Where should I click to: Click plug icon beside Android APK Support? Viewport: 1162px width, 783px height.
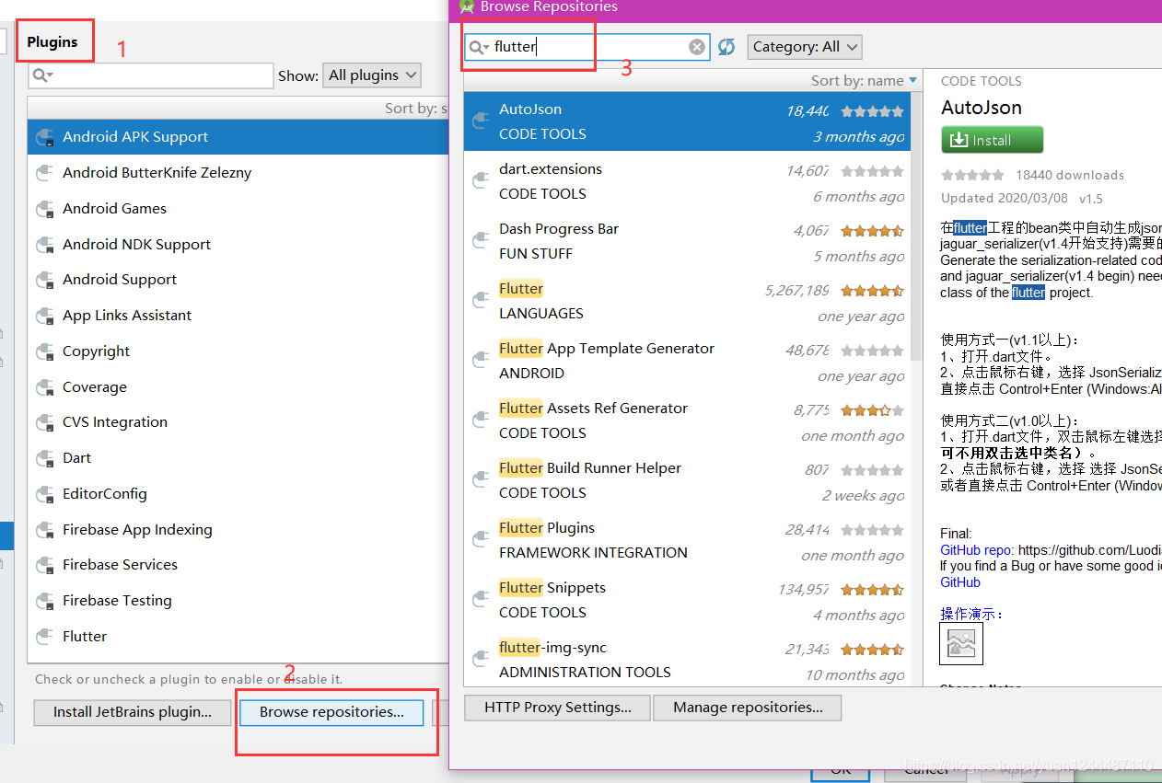(x=45, y=137)
